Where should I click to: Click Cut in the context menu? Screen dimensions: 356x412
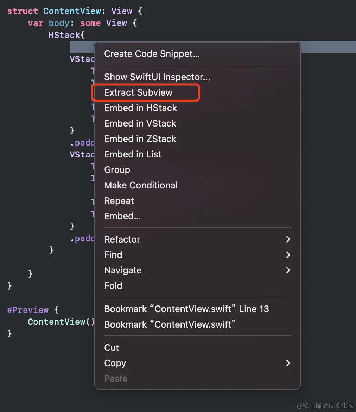coord(112,348)
